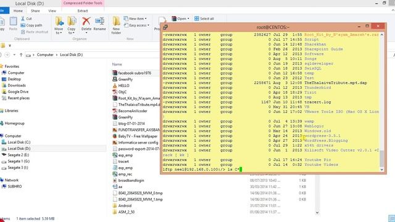The height and width of the screenshot is (222, 395).
Task: Click the Cut icon in ribbon
Action: click(x=23, y=18)
